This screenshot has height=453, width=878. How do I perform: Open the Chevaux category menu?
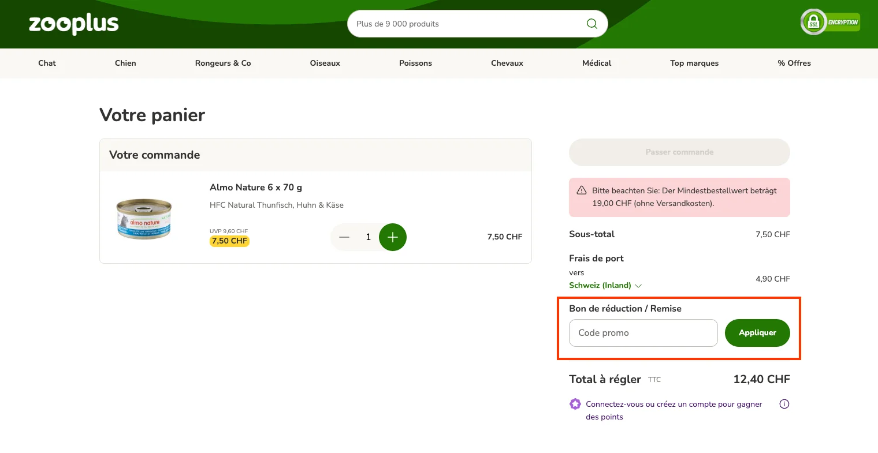[507, 63]
